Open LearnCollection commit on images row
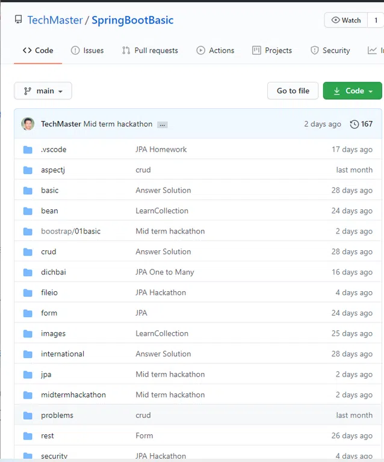 coord(162,333)
